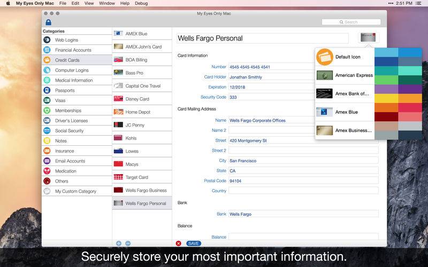Viewport: 428px width, 267px height.
Task: Select the Financial Accounts category icon
Action: tap(47, 50)
